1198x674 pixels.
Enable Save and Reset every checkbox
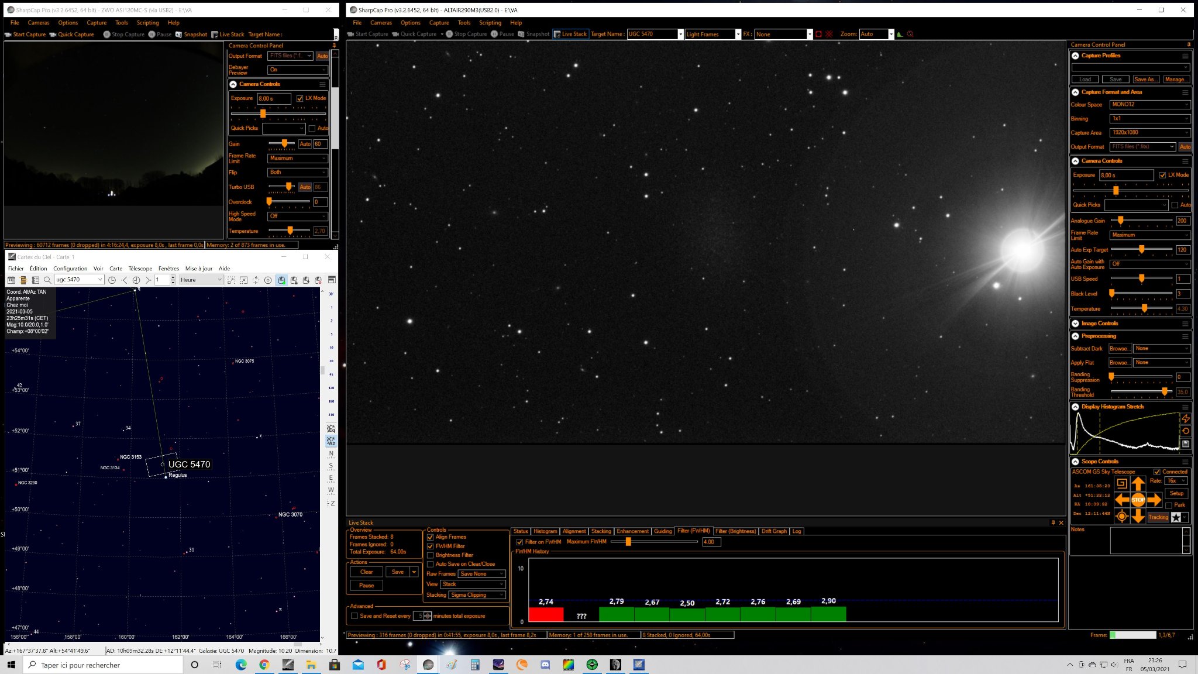pos(354,616)
